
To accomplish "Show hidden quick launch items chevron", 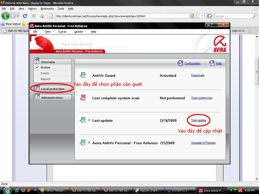I will (x=35, y=190).
